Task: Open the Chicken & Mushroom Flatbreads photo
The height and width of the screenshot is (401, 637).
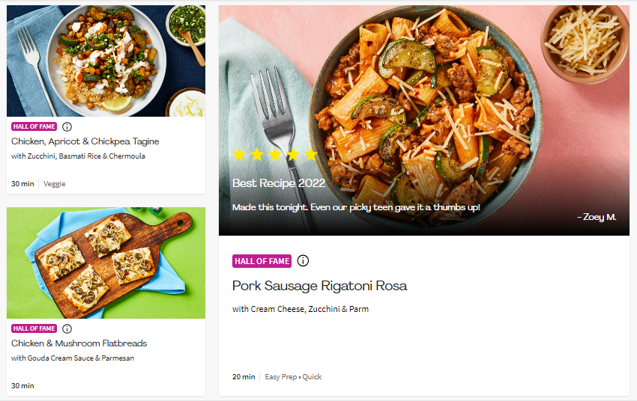Action: coord(106,263)
